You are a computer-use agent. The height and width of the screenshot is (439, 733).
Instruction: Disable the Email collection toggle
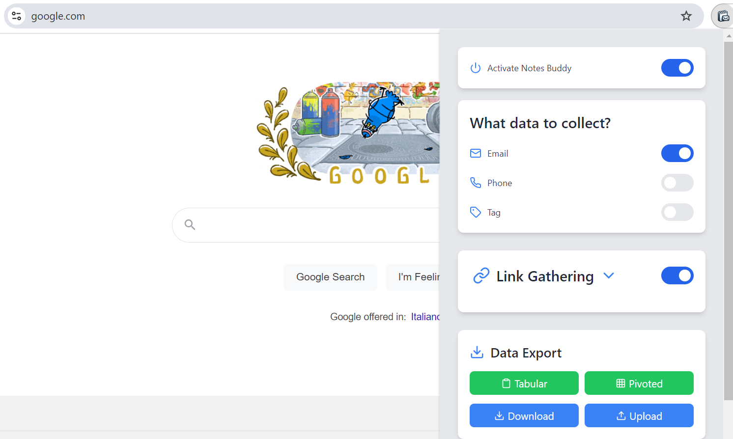click(677, 153)
